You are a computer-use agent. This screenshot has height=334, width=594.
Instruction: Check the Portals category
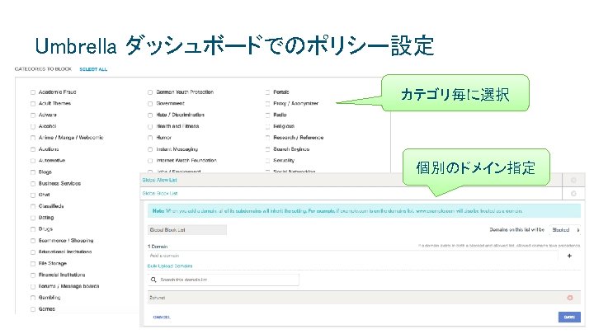267,92
